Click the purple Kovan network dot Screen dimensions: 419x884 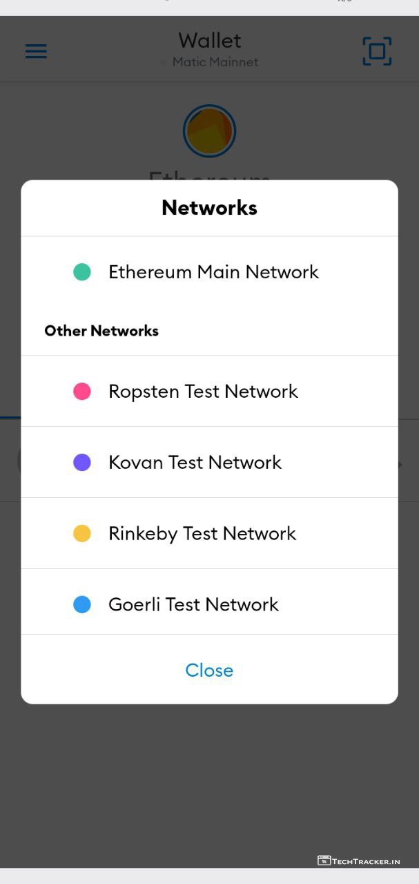coord(82,463)
